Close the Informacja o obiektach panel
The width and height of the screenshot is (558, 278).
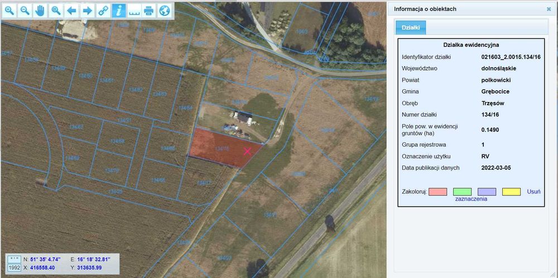tap(549, 9)
